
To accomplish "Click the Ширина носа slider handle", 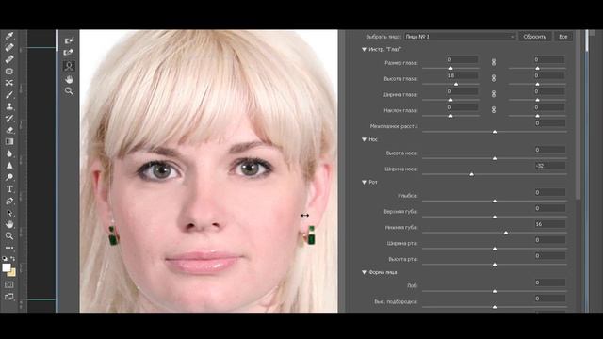I will click(471, 174).
